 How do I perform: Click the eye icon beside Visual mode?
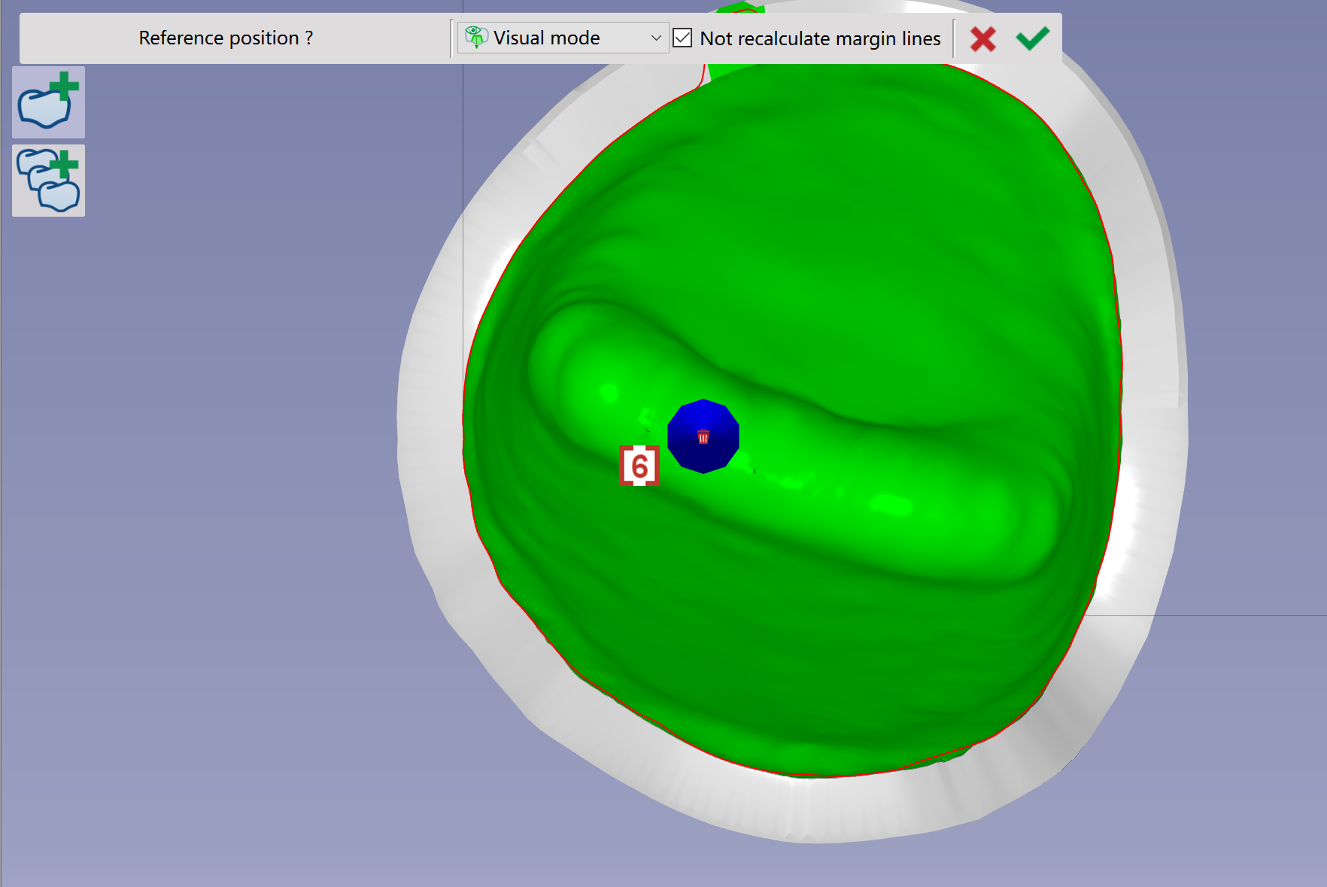tap(475, 37)
